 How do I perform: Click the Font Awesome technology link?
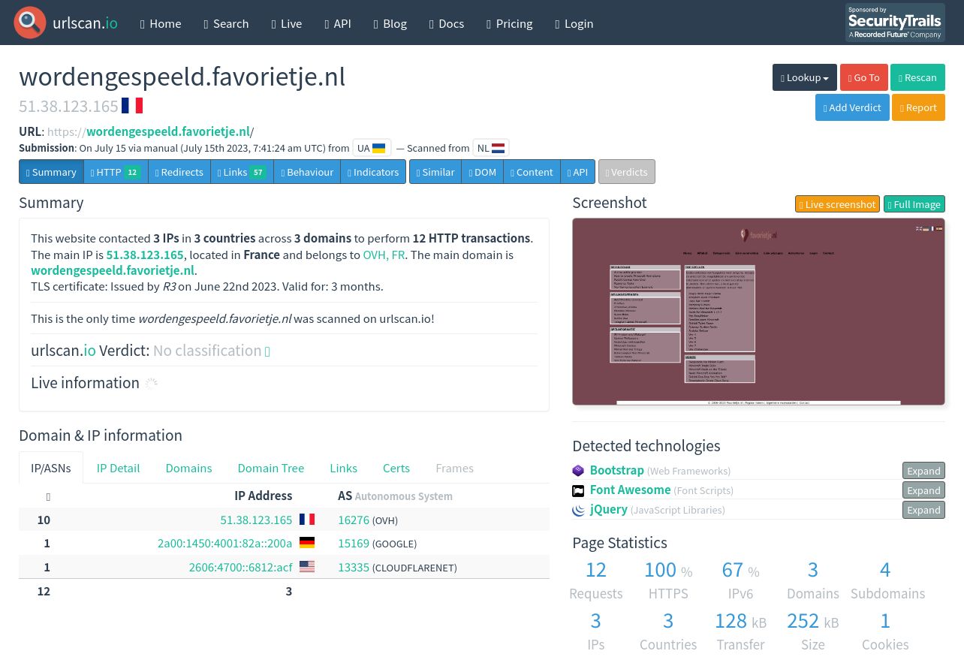[630, 490]
